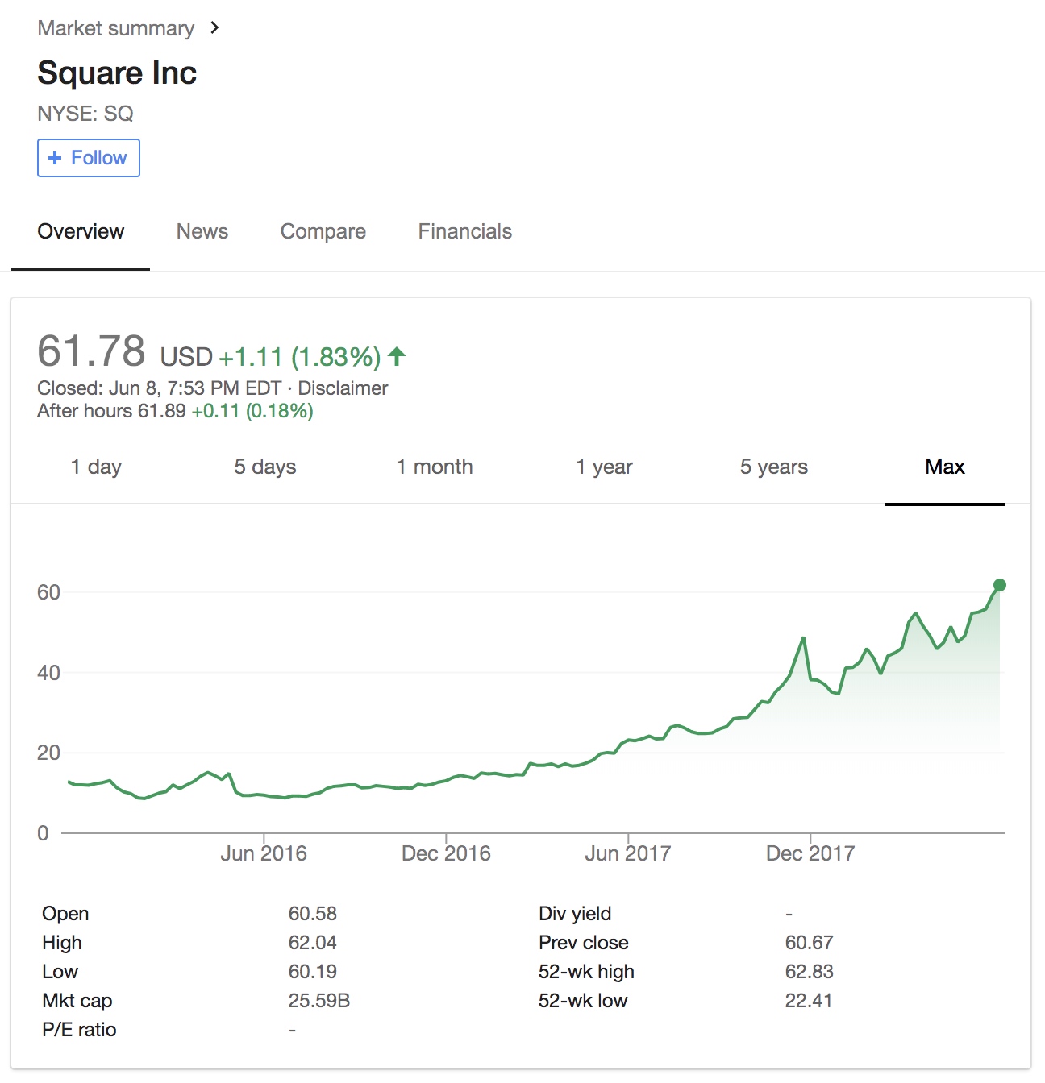This screenshot has width=1045, height=1083.
Task: Open the Market summary link
Action: click(x=115, y=28)
